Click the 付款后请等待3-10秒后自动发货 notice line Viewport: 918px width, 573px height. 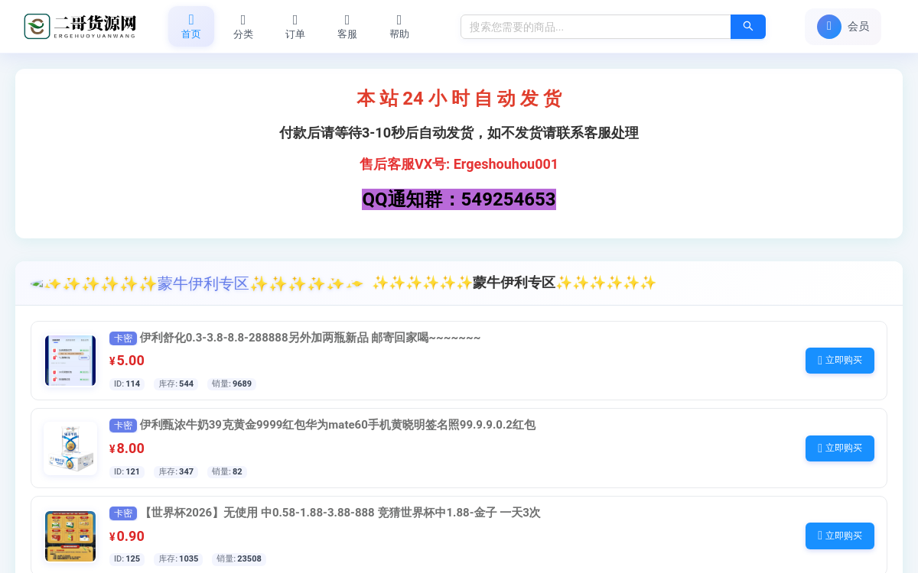(x=459, y=133)
